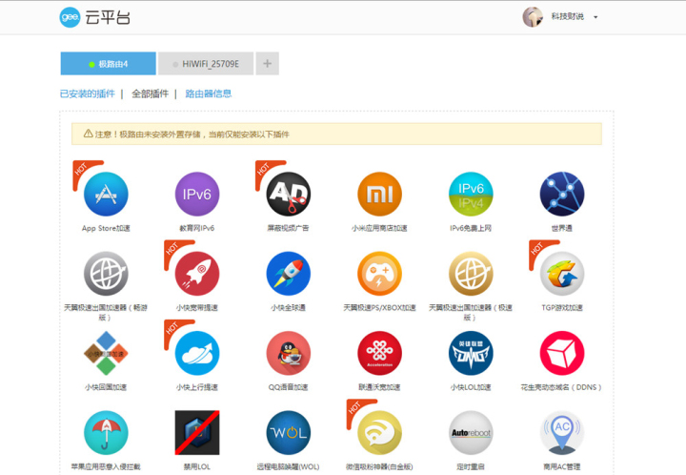Image resolution: width=686 pixels, height=475 pixels.
Task: Open the umbrella 苹果应用恶意入侵拦截 icon
Action: (x=106, y=433)
